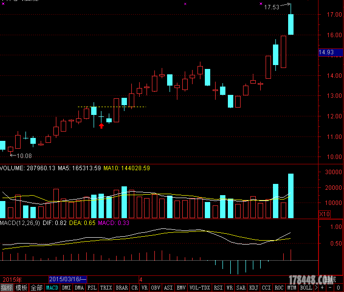This screenshot has width=344, height=292.
Task: Click the MACD(12,26,9) indicator title
Action: tap(20, 223)
